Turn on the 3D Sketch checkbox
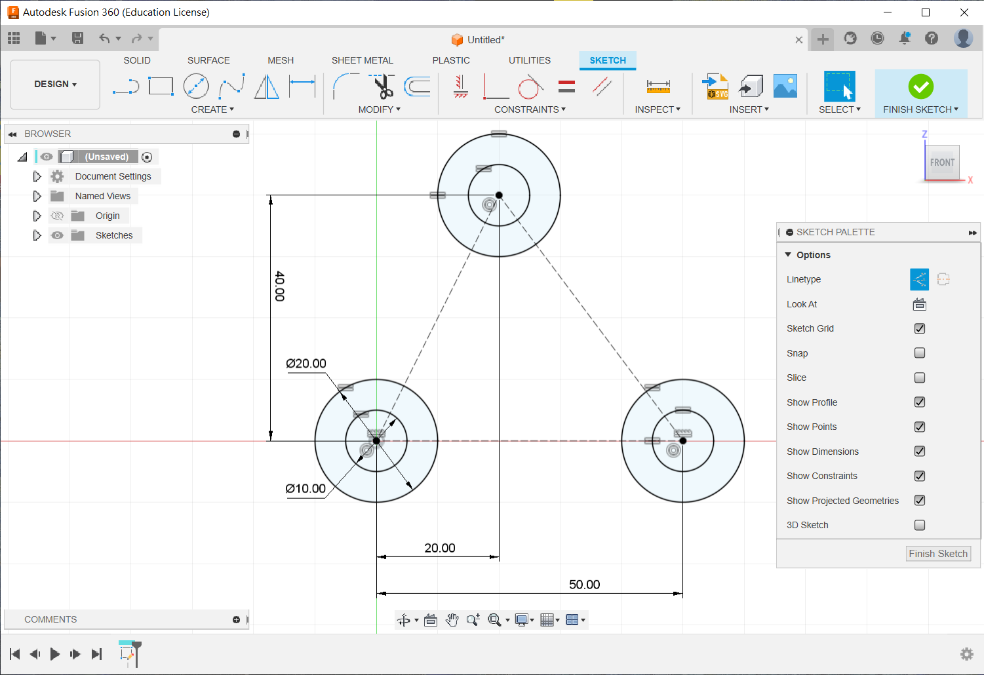The width and height of the screenshot is (984, 675). coord(919,525)
